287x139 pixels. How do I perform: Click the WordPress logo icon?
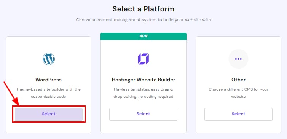pos(48,59)
